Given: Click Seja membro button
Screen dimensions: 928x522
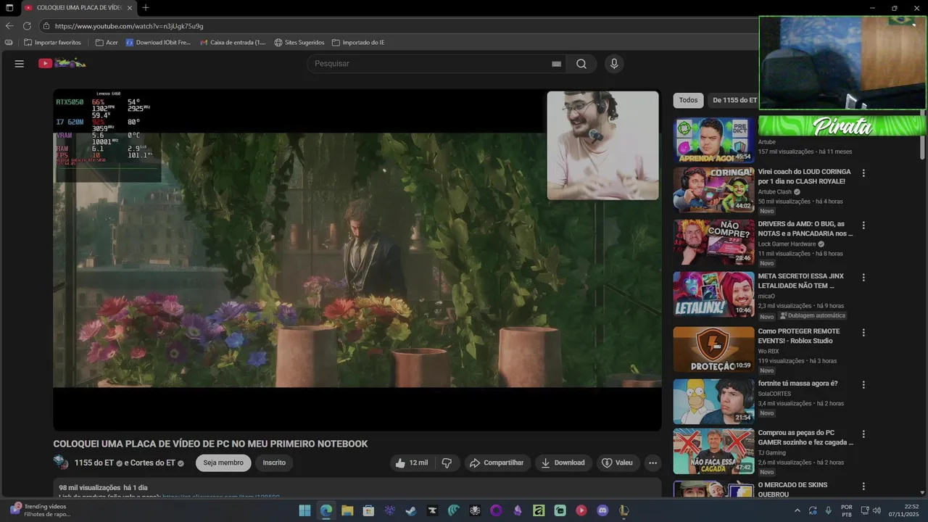Looking at the screenshot, I should pyautogui.click(x=223, y=463).
